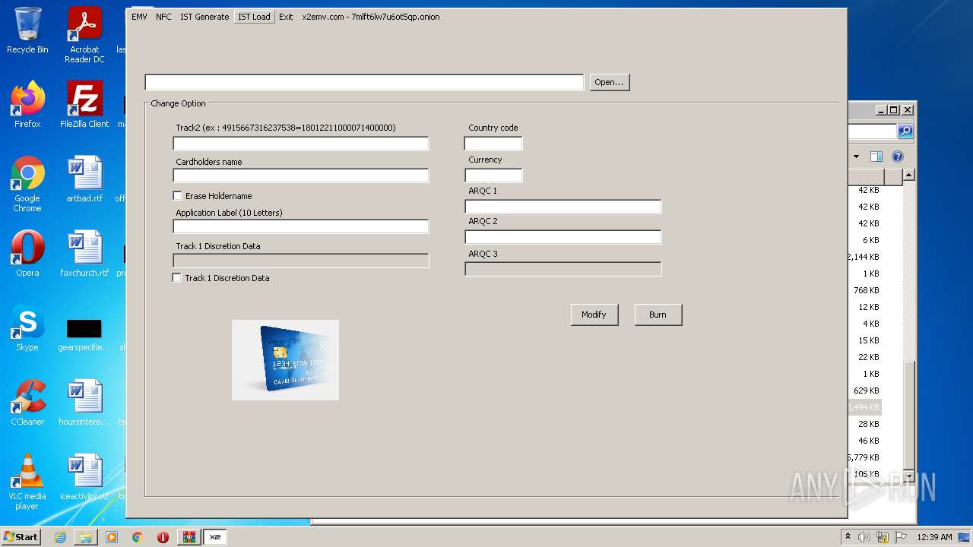Open help icon in Explorer window

pyautogui.click(x=898, y=157)
